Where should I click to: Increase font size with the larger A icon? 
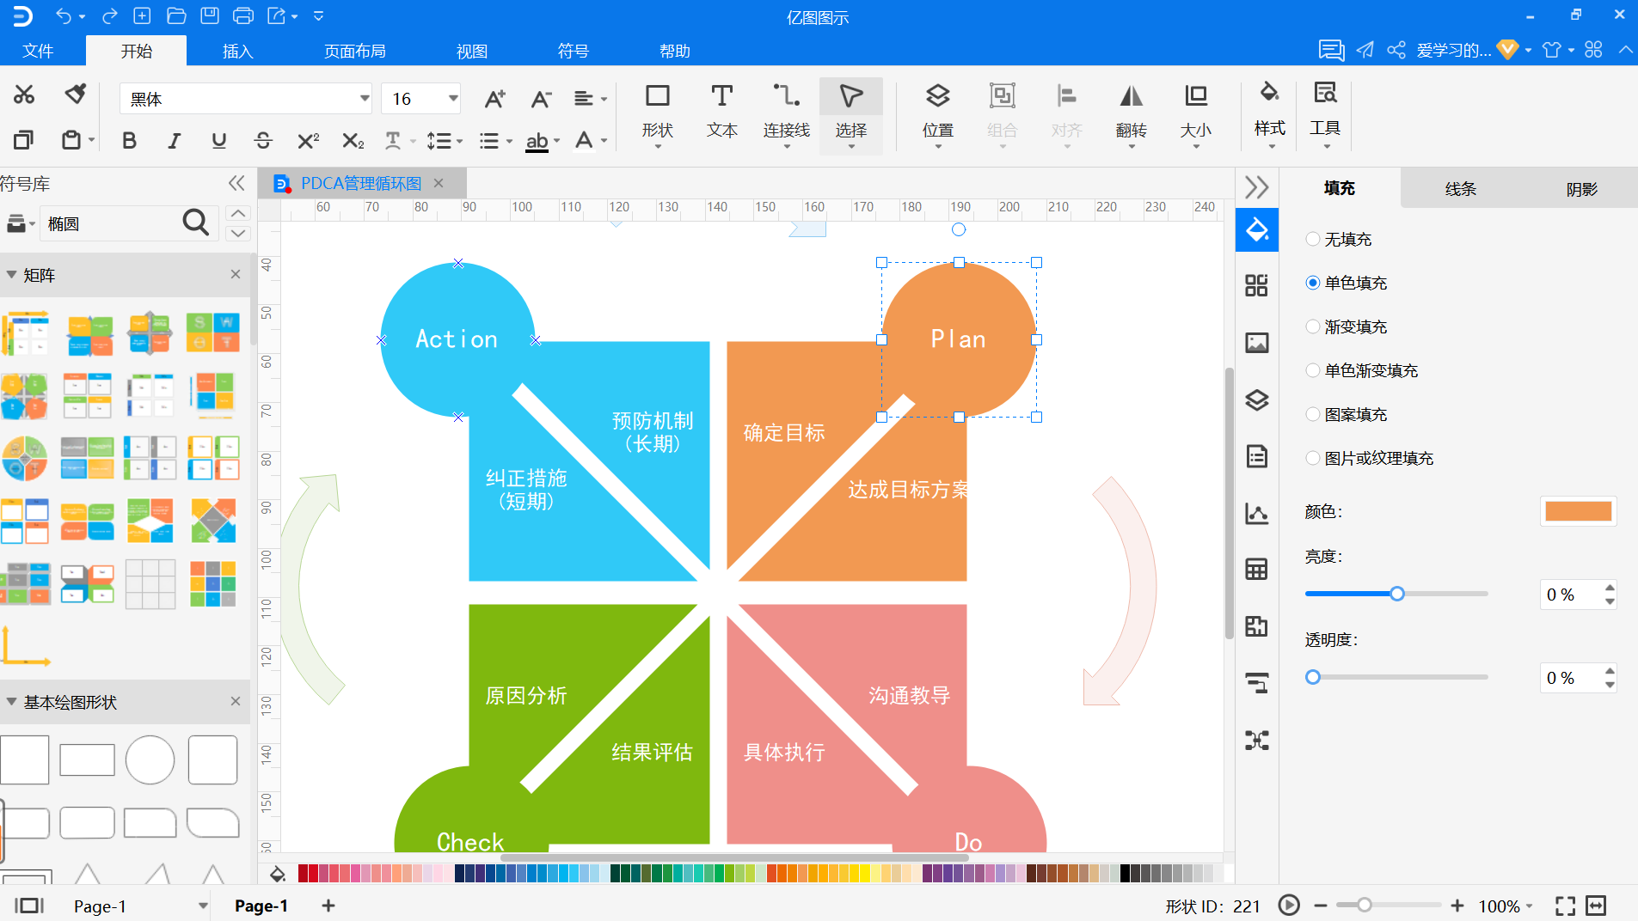(494, 99)
